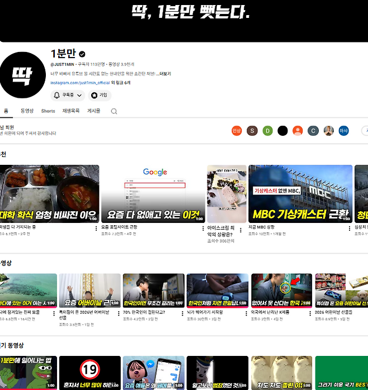
Task: Open the ice cream bar Shorts thumbnail
Action: click(227, 194)
